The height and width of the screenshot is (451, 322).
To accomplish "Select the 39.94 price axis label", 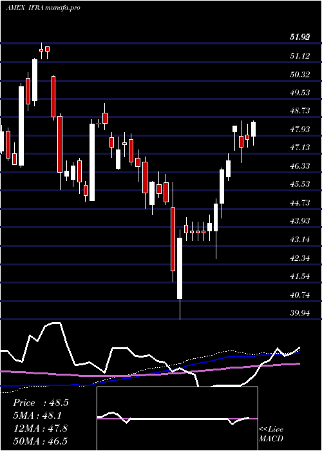I will click(300, 313).
